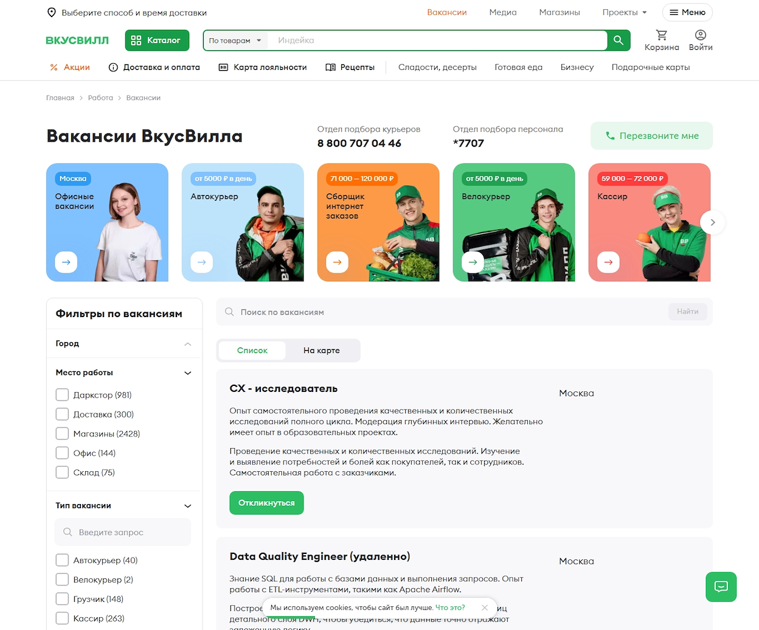
Task: Go to Работа breadcrumb
Action: point(100,97)
